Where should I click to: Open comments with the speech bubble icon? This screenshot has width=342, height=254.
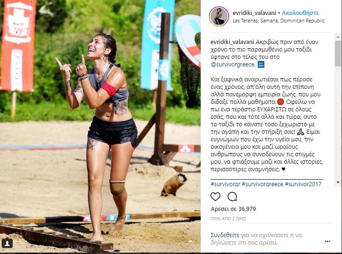tap(232, 196)
